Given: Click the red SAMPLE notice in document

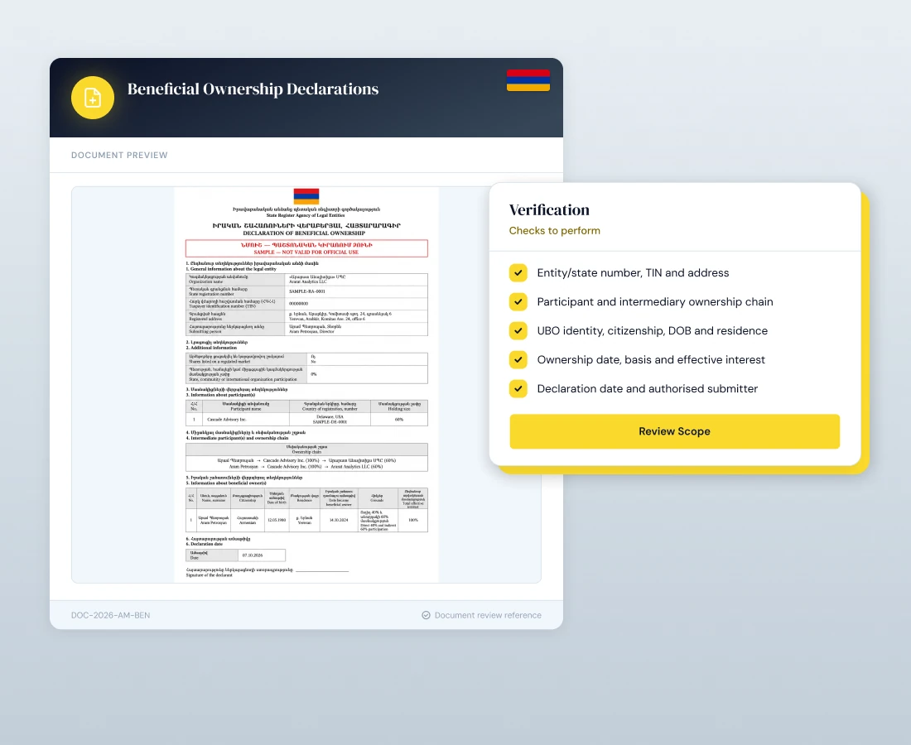Looking at the screenshot, I should point(306,248).
